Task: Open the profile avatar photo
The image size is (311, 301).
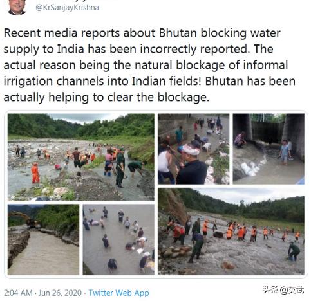Action: 17,7
